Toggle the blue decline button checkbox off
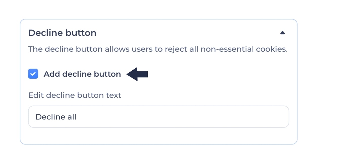This screenshot has width=352, height=163. (33, 74)
